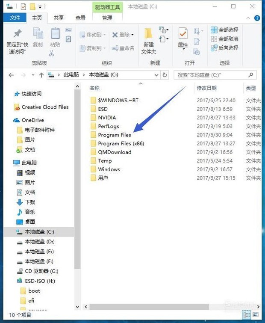Screen dimensions: 265x323
Task: Open Creative Cloud Files in navigation pane
Action: click(41, 107)
